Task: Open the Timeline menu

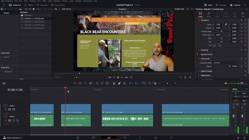Action: 32,1
